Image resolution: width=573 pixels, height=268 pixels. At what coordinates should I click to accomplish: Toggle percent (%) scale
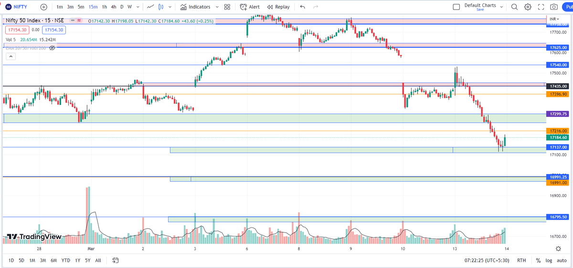(x=538, y=260)
